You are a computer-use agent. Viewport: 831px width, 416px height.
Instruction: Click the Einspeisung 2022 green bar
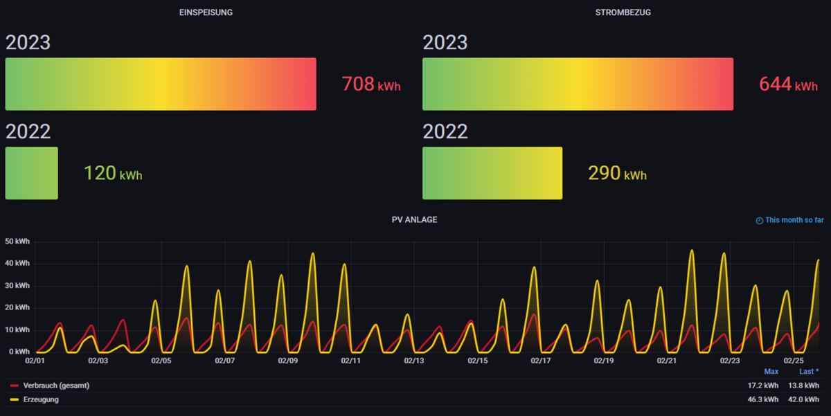click(31, 173)
